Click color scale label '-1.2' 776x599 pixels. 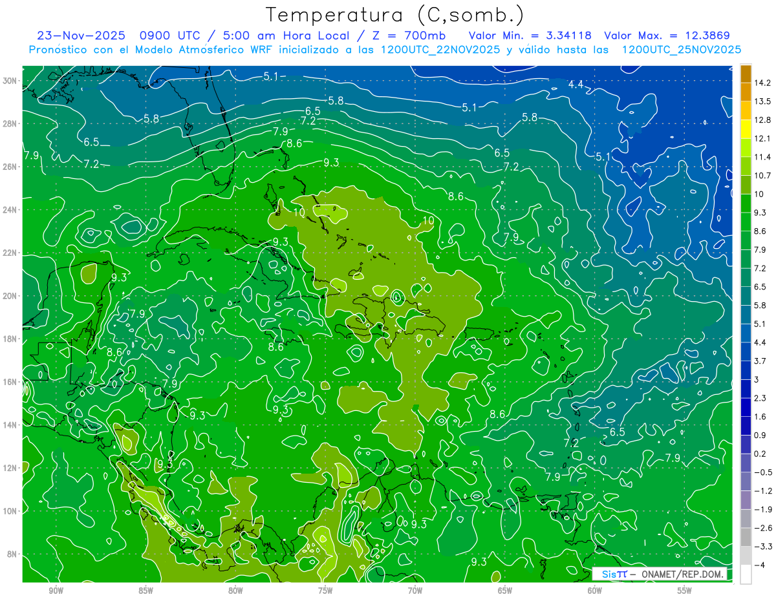point(762,491)
